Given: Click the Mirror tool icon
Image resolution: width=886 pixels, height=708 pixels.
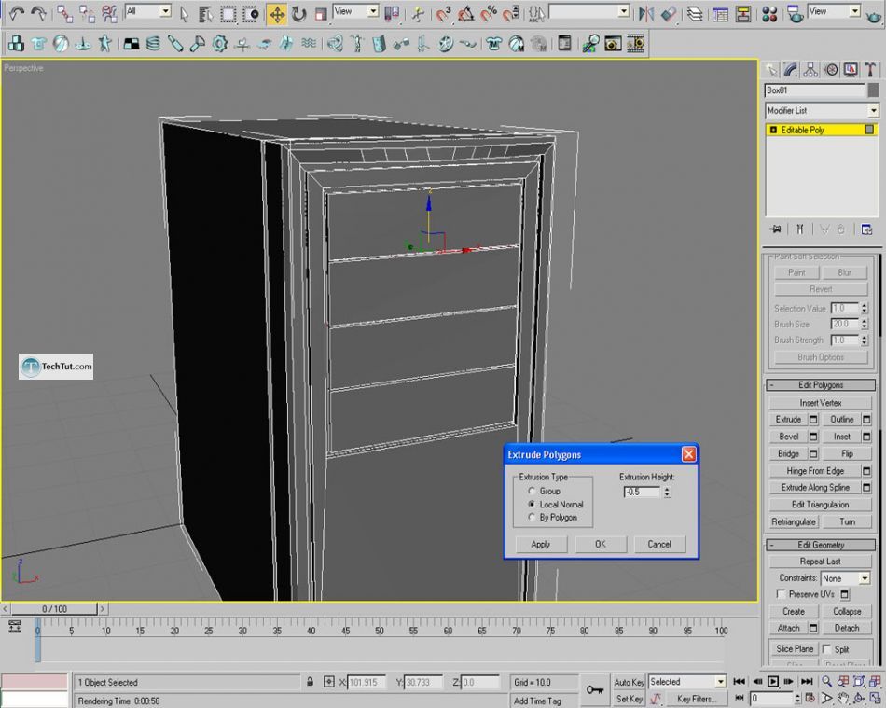Looking at the screenshot, I should click(x=648, y=13).
